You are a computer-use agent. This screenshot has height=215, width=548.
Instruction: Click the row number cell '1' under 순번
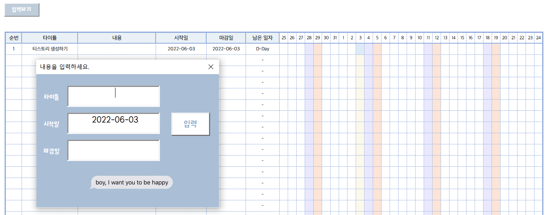click(14, 49)
